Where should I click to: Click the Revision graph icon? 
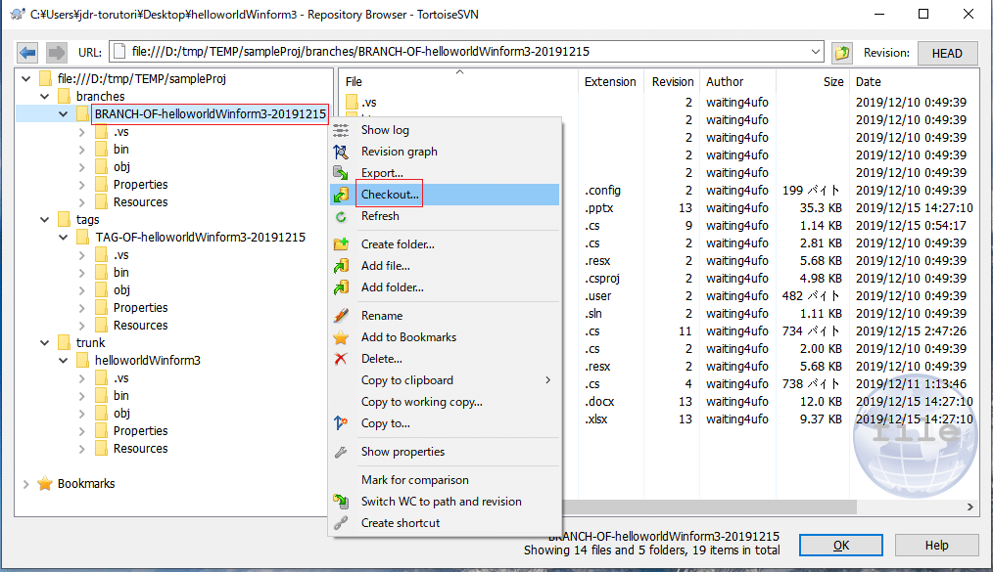[x=341, y=152]
